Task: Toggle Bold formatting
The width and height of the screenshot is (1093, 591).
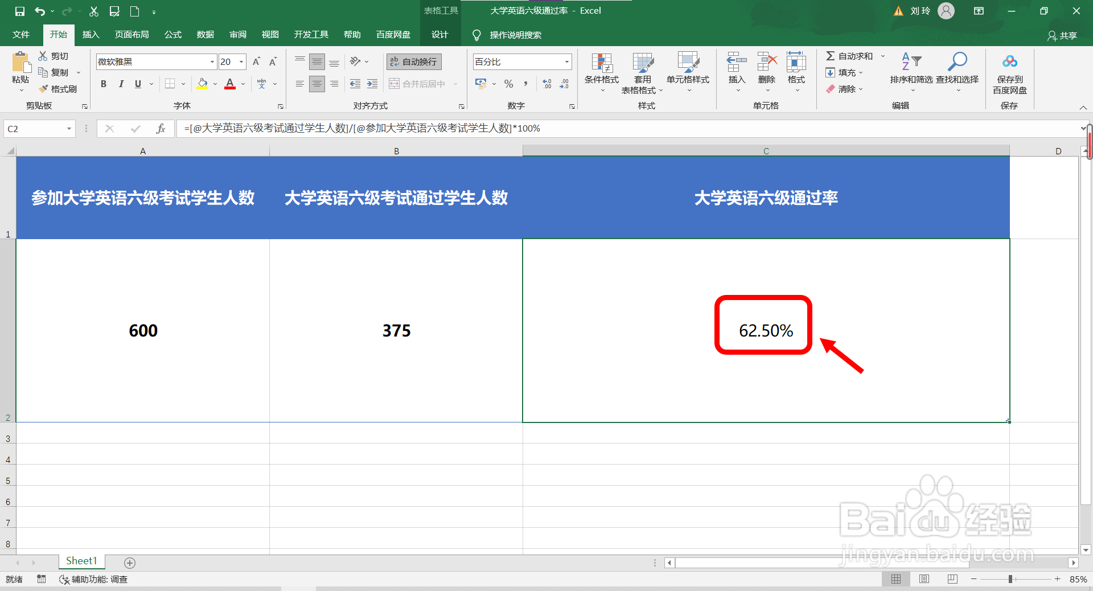Action: [x=104, y=84]
